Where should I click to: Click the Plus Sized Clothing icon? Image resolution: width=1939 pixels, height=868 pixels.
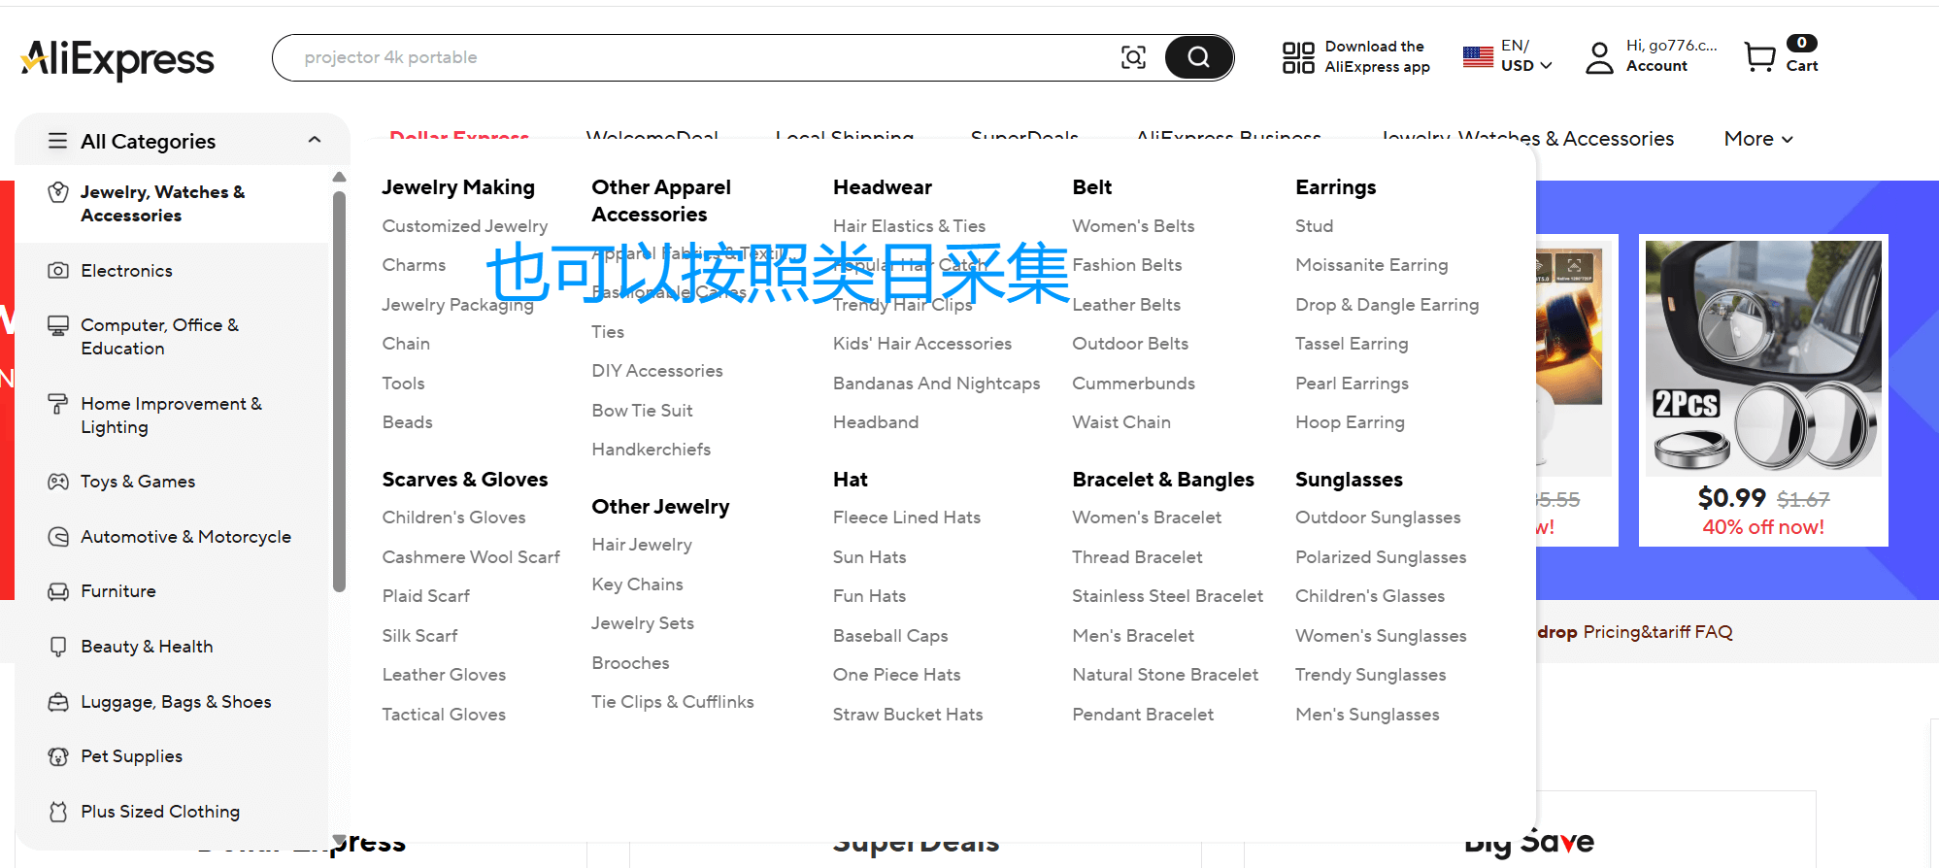(58, 812)
